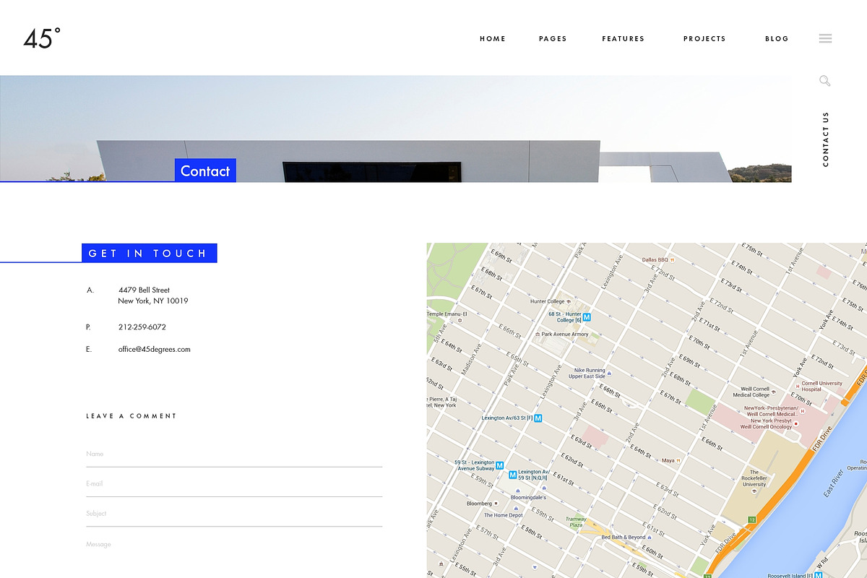Open the PAGES menu item
Image resolution: width=867 pixels, height=578 pixels.
(553, 39)
